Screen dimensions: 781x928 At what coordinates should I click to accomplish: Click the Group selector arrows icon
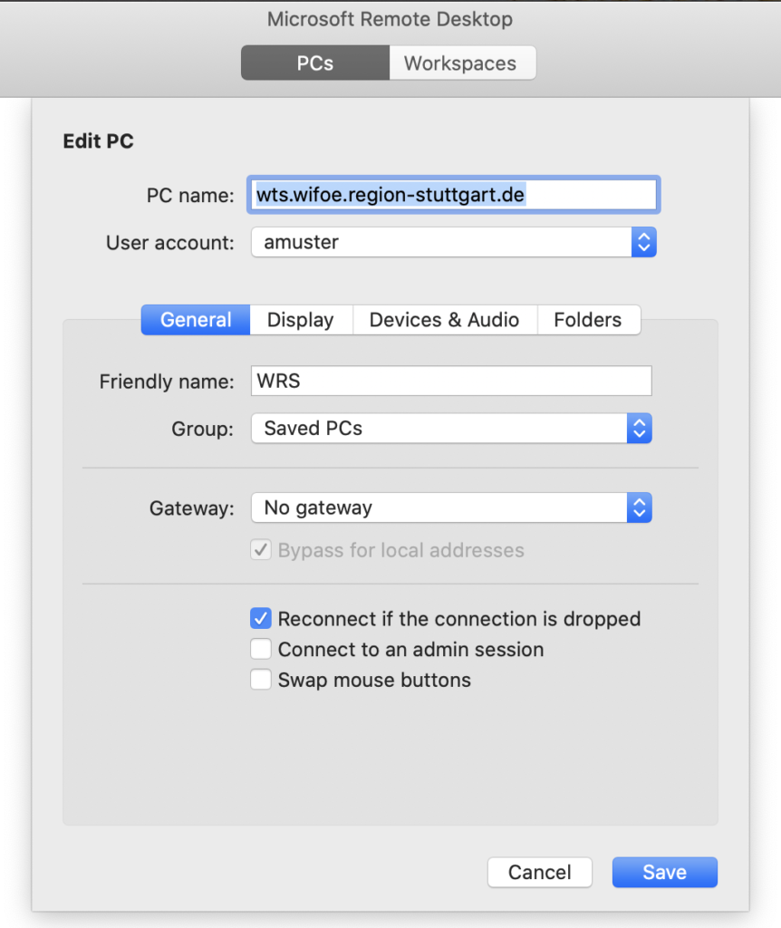coord(639,429)
